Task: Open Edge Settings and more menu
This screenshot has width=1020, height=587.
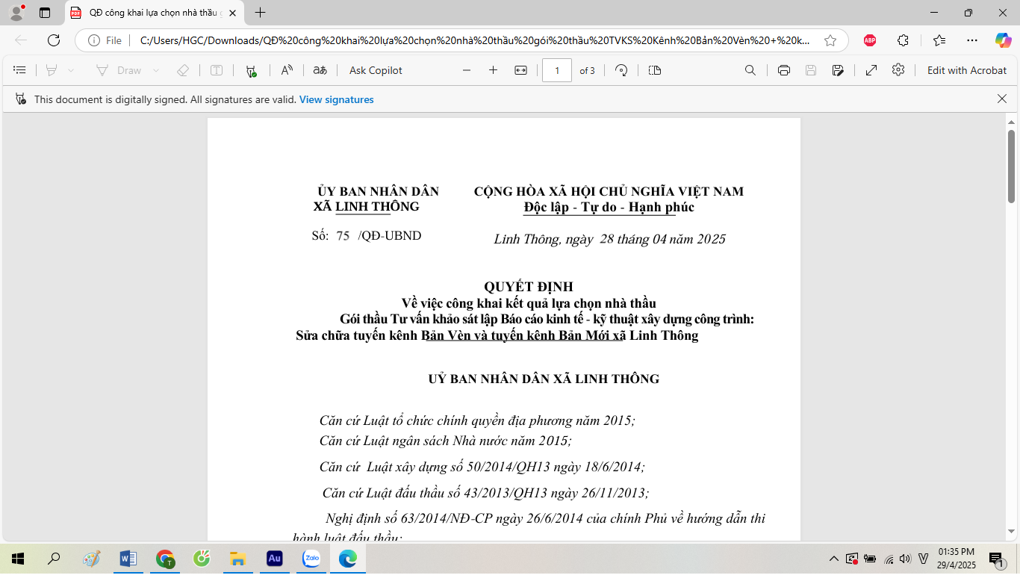Action: [971, 40]
